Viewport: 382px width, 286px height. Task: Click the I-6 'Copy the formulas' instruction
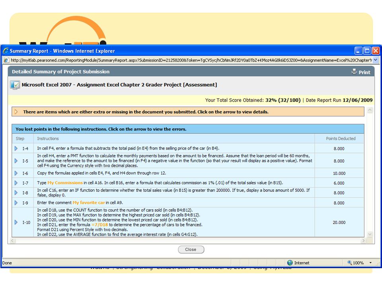pos(101,173)
